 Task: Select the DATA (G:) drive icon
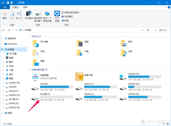coord(79,99)
